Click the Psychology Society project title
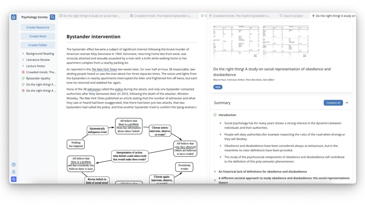This screenshot has width=365, height=205. 34,17
